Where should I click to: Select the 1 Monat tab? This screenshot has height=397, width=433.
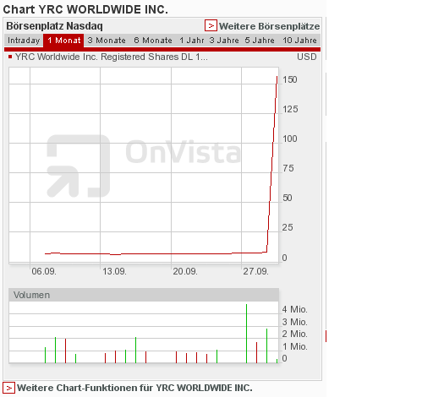coord(63,41)
